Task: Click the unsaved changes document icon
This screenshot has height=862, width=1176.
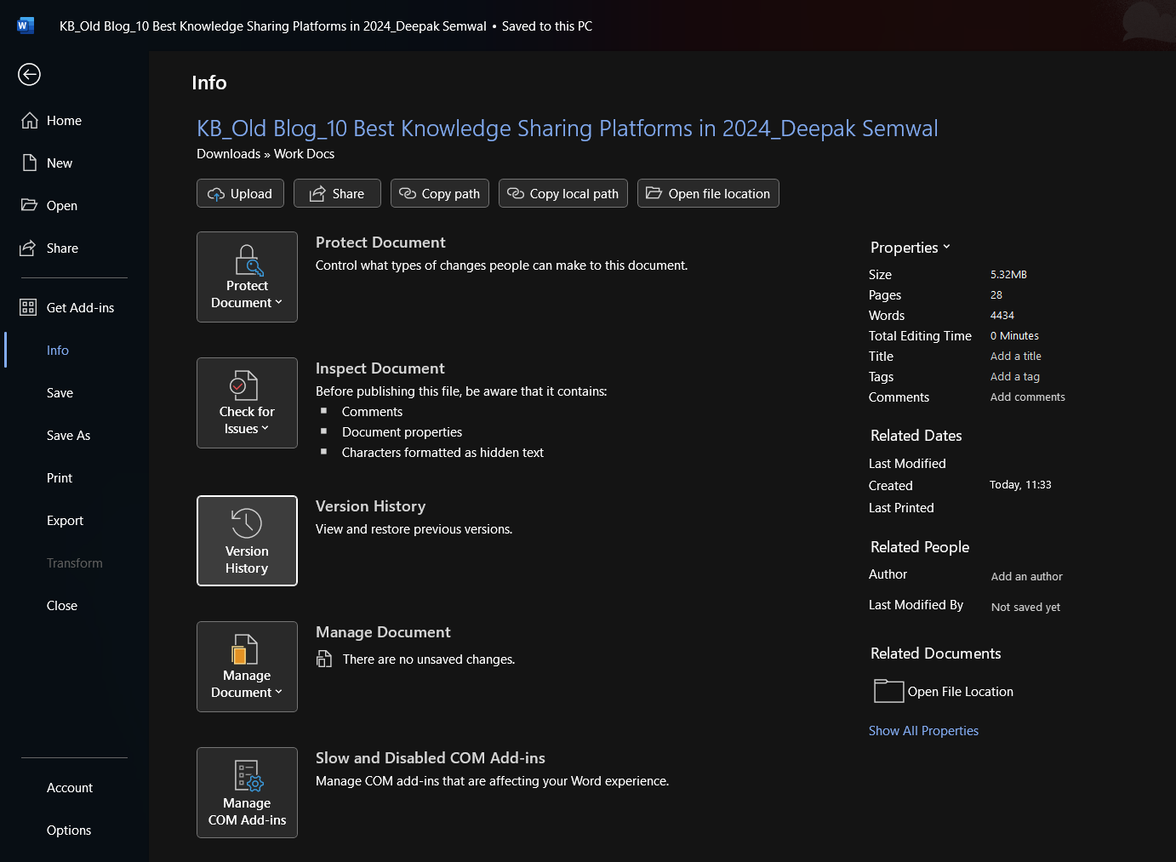Action: point(324,659)
